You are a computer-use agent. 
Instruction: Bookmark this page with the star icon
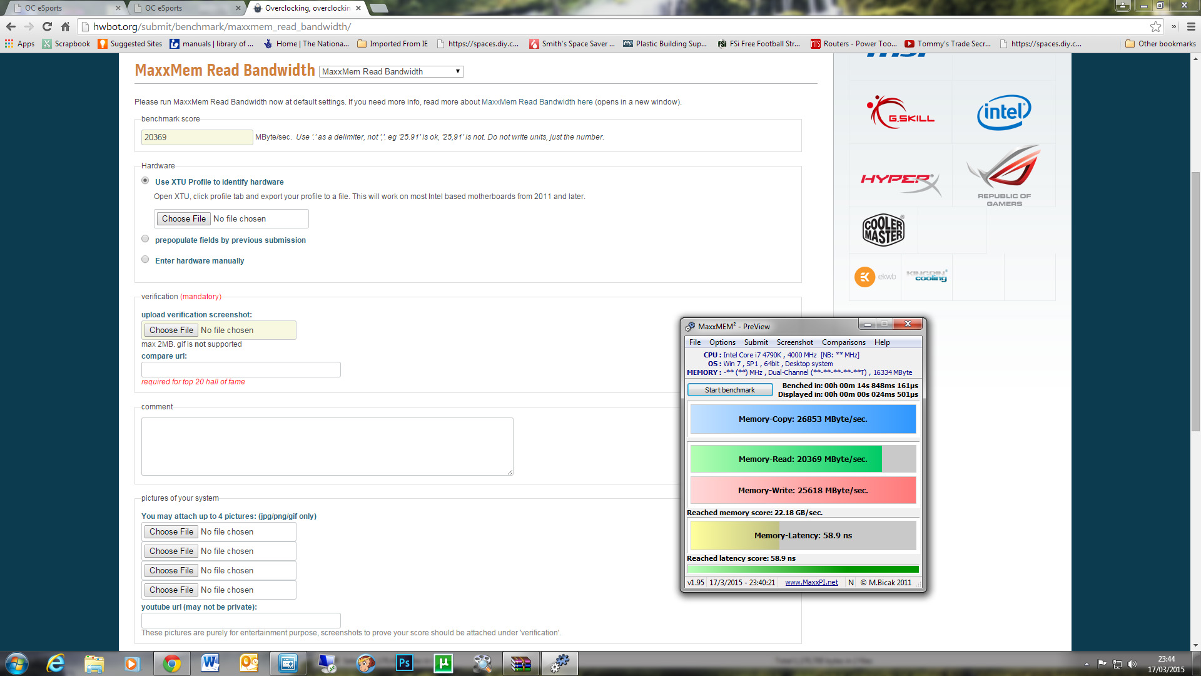(x=1155, y=26)
